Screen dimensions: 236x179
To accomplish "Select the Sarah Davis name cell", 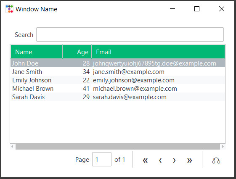I will [x=37, y=97].
